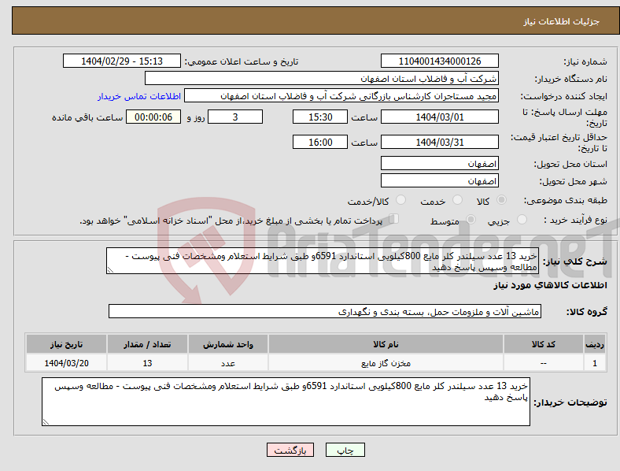Click the نام کالا column header
Viewport: 620px width, 471px height.
point(386,344)
